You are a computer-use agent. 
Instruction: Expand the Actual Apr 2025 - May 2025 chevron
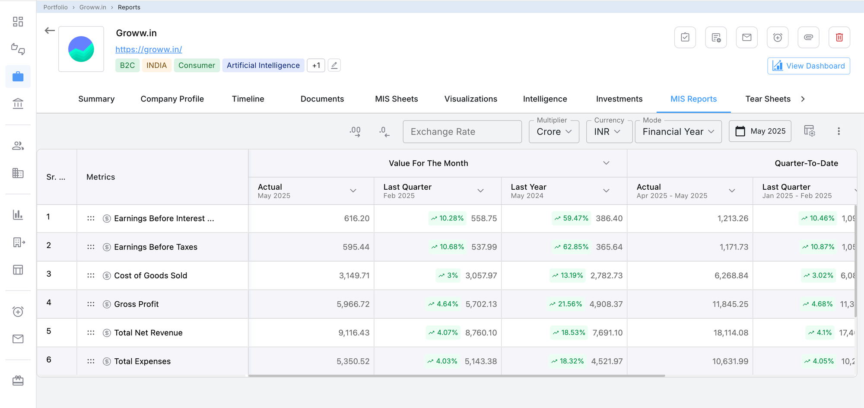click(732, 191)
